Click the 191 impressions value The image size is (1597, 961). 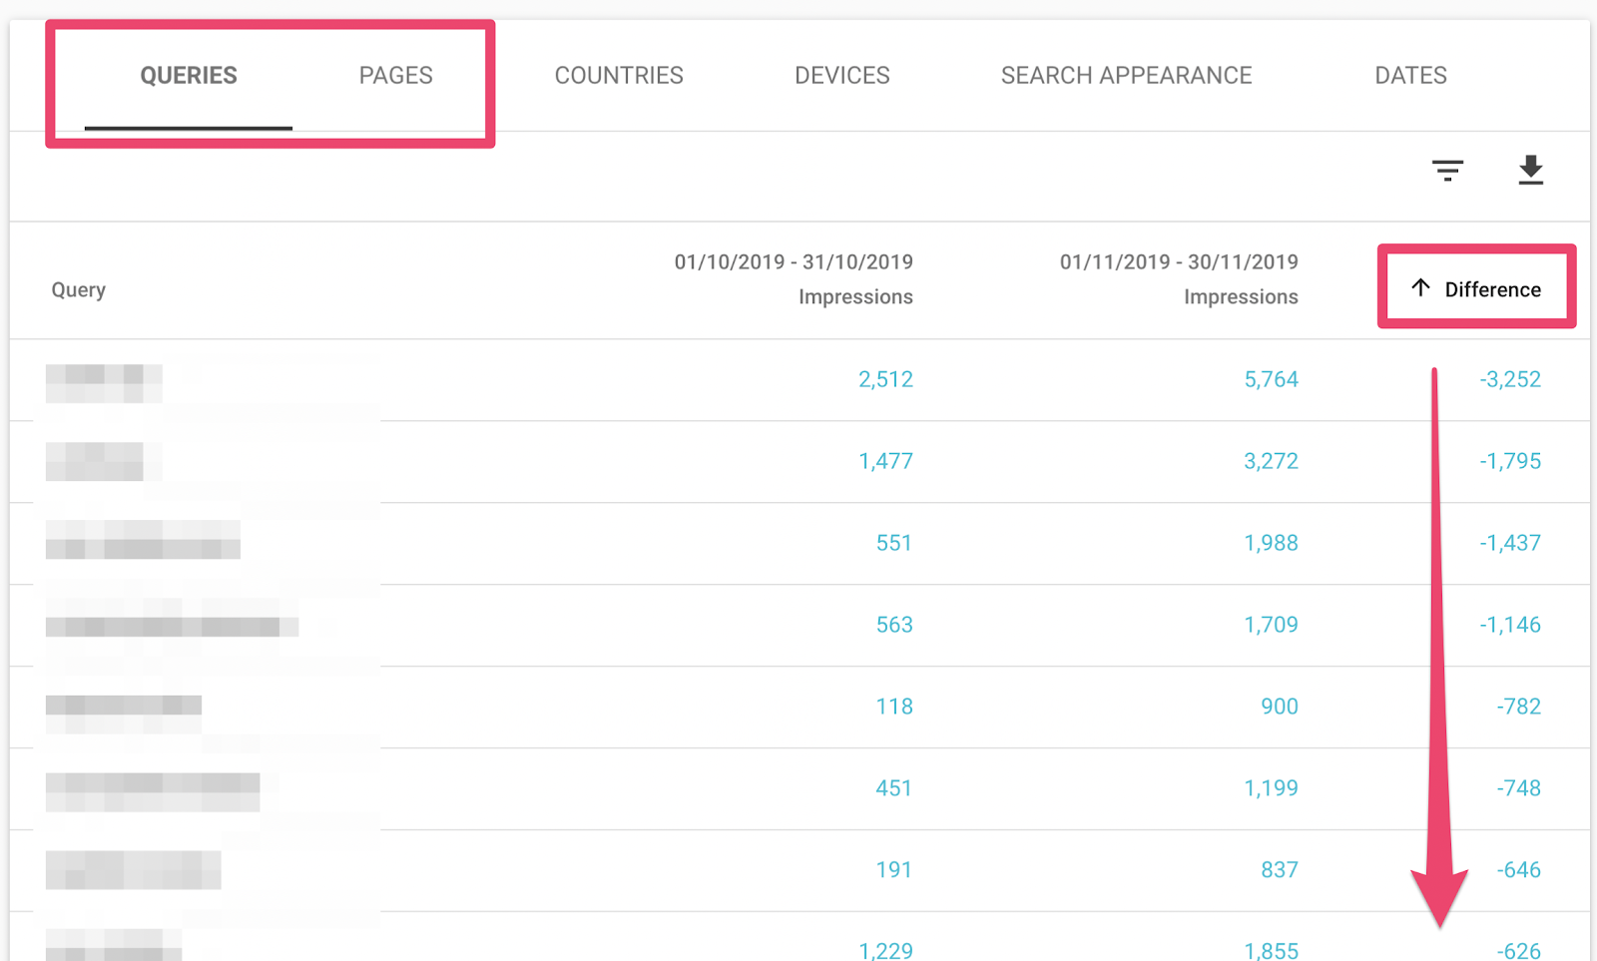tap(894, 870)
